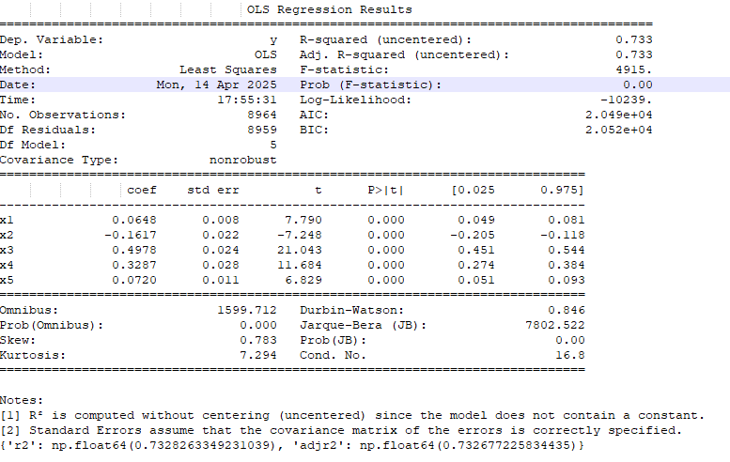
Task: Click the 'Prob(Omnibus):' label
Action: [x=52, y=325]
